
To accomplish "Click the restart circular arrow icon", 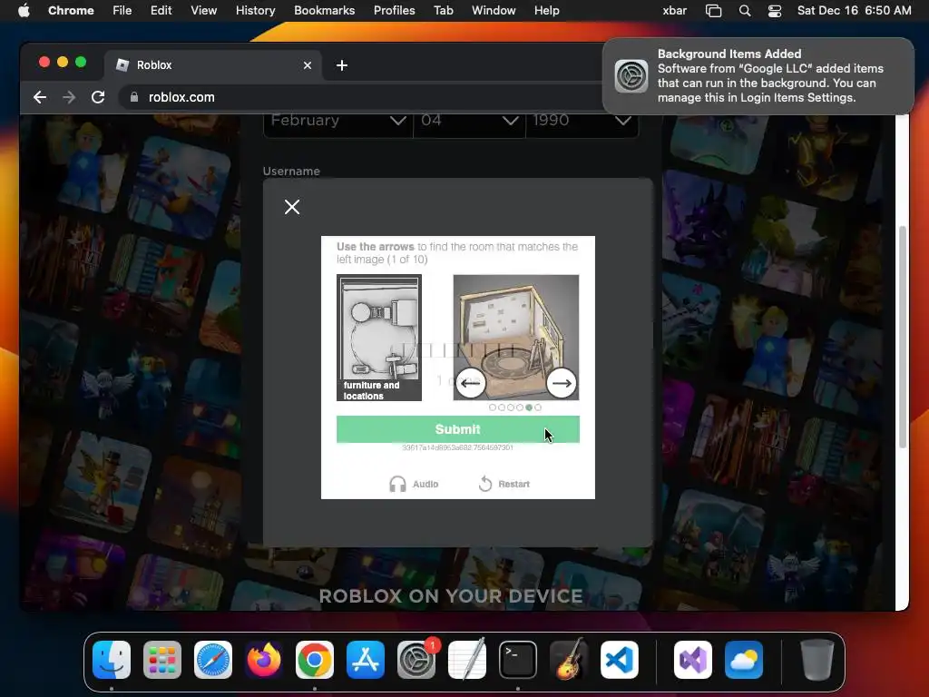I will 485,484.
